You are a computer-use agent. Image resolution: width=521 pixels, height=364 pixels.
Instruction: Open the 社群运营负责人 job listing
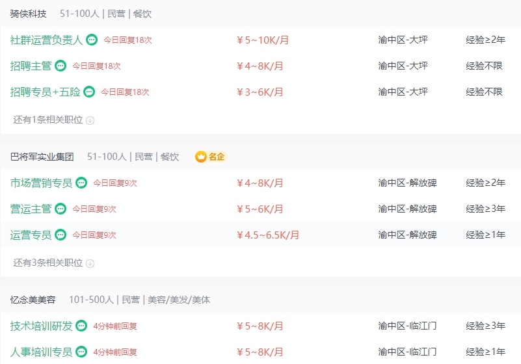coord(46,40)
